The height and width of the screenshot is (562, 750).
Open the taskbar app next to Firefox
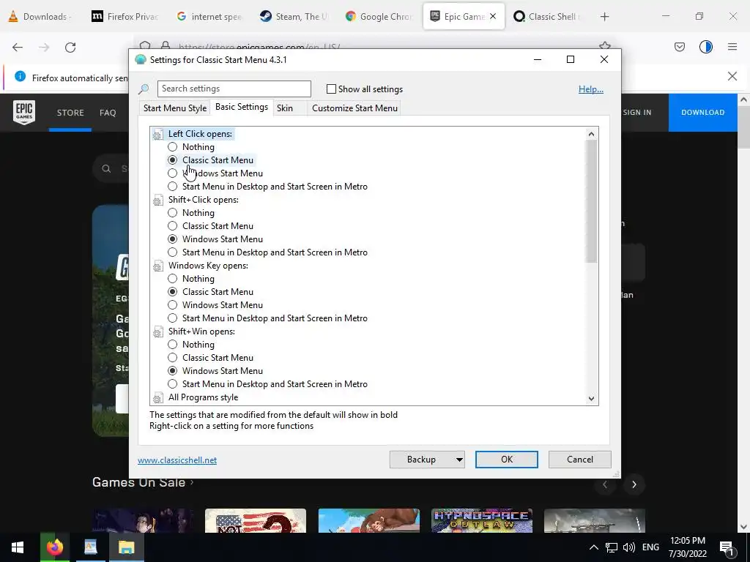click(91, 547)
